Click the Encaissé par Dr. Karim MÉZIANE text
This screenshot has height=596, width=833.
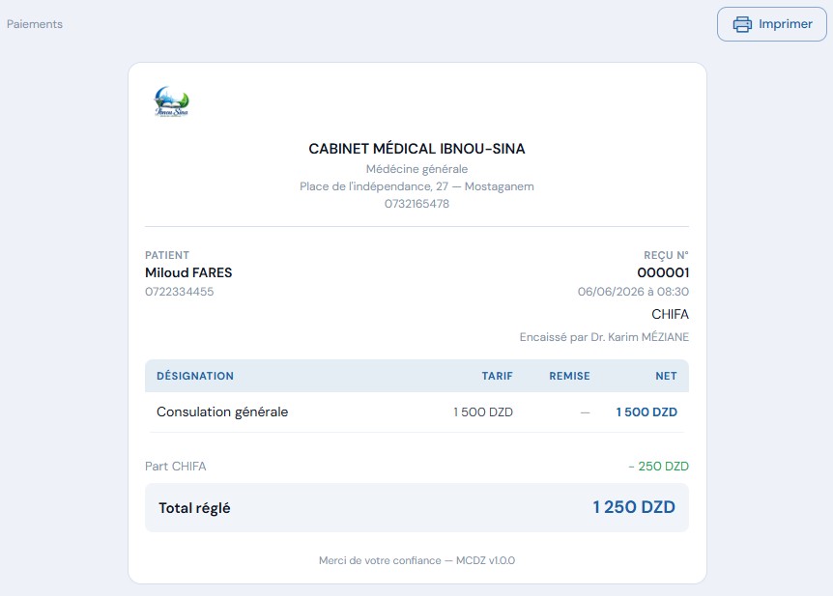604,337
